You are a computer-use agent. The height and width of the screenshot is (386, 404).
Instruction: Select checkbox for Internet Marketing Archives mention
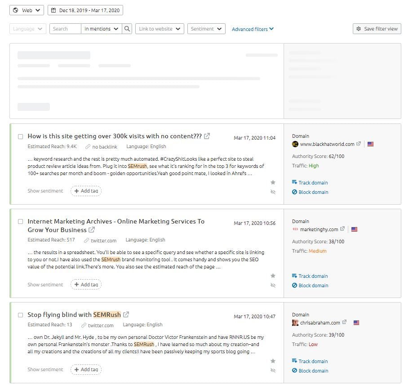(x=20, y=222)
